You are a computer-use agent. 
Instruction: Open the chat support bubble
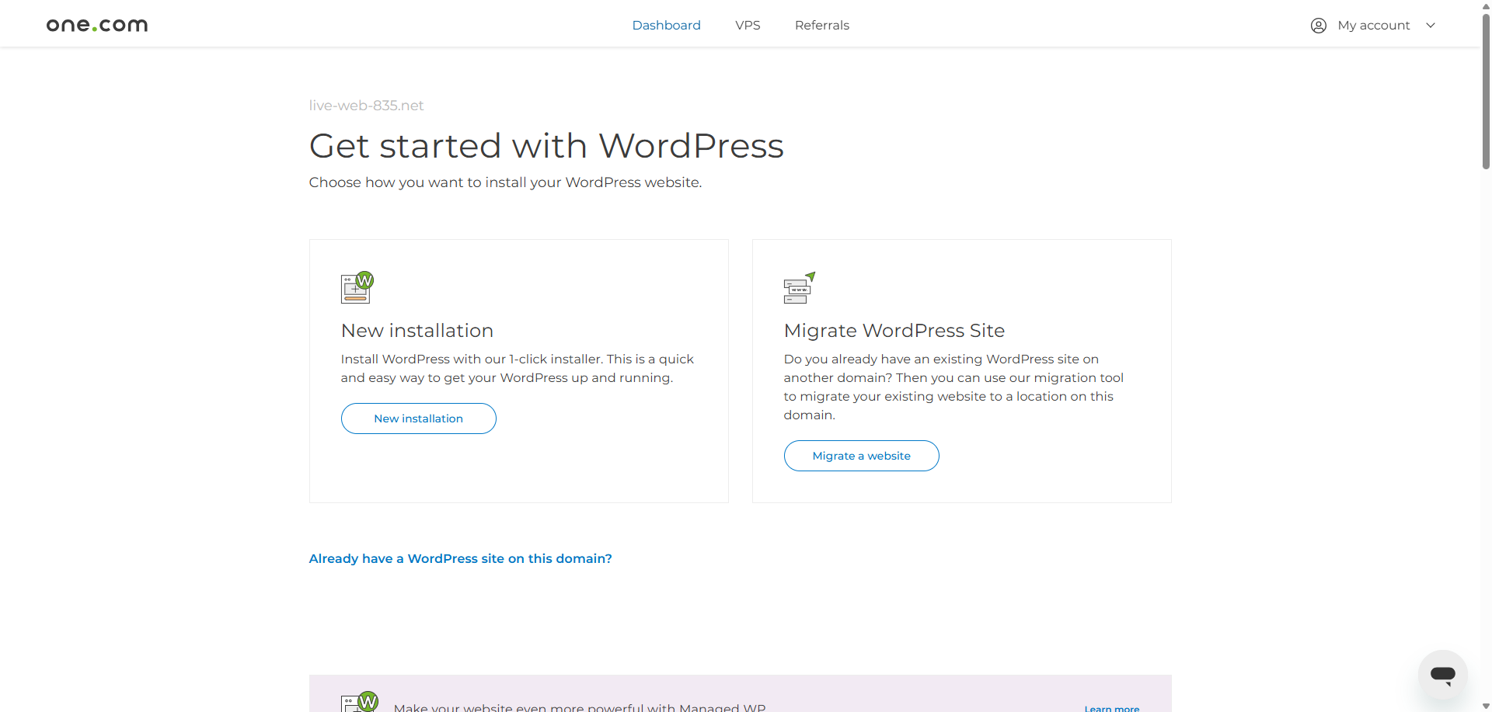point(1442,674)
